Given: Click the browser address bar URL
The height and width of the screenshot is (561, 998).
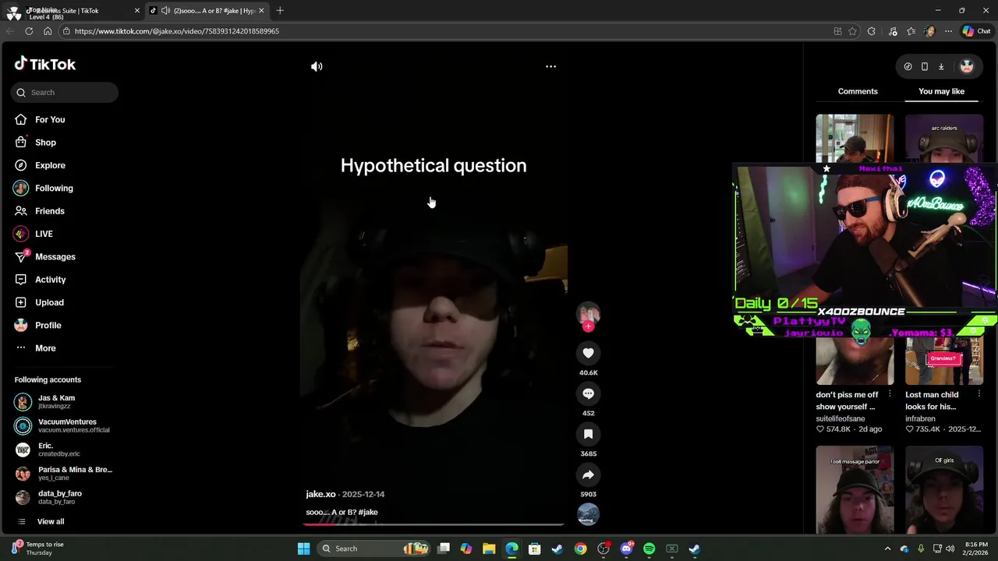Looking at the screenshot, I should coord(177,31).
